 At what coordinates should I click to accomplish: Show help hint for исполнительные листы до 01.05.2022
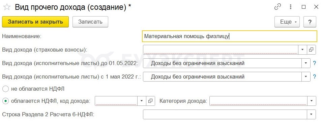coord(315,63)
